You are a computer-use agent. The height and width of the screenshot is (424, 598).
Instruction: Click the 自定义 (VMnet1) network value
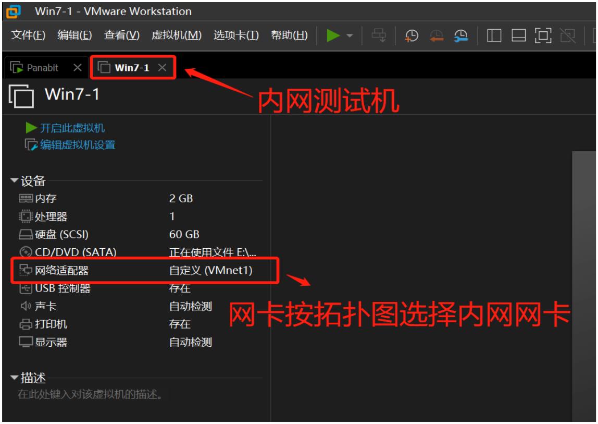pos(210,271)
